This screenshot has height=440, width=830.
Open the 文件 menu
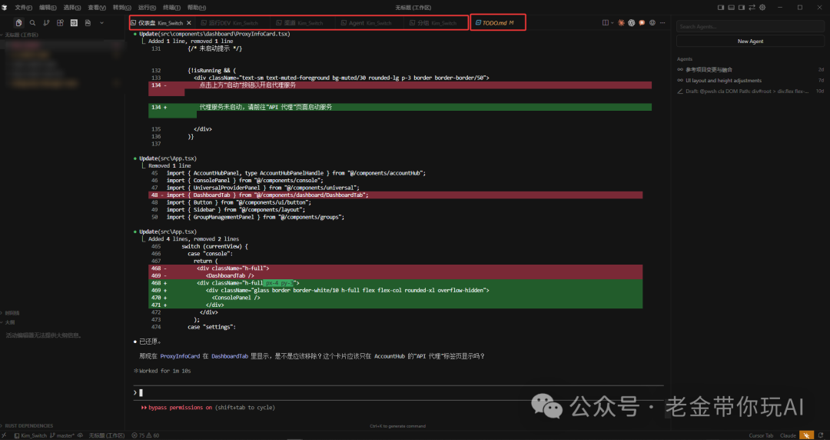point(23,8)
